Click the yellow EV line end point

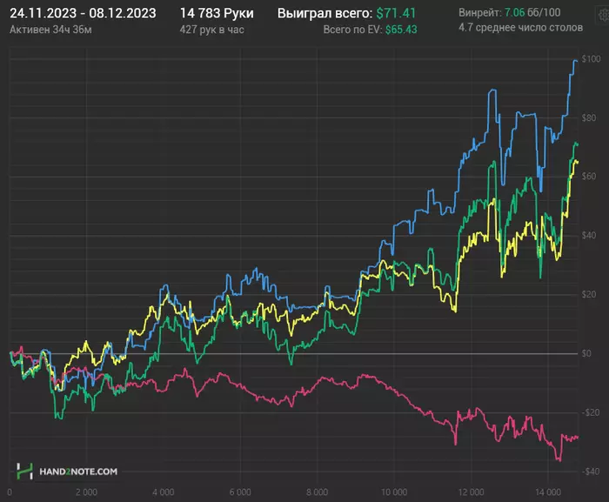coord(577,162)
